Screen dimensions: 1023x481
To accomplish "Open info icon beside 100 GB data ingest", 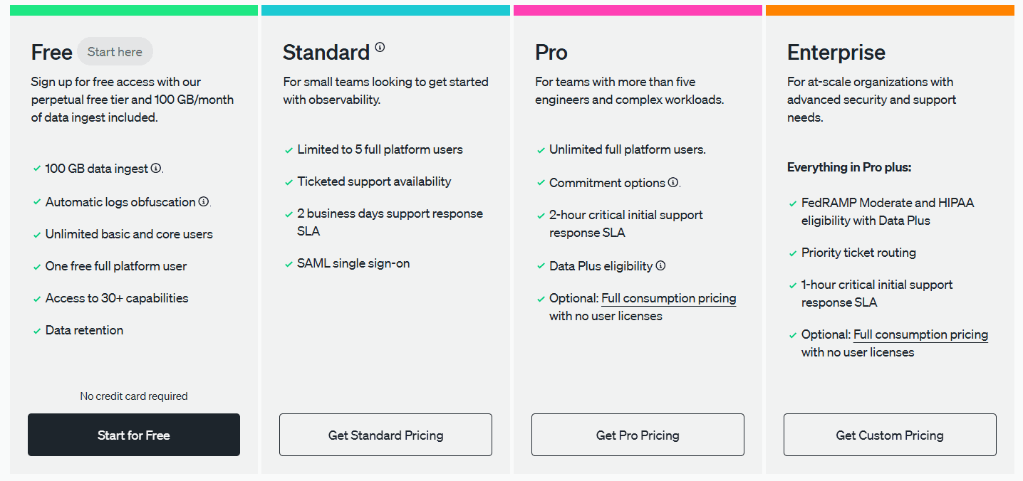I will pos(156,169).
